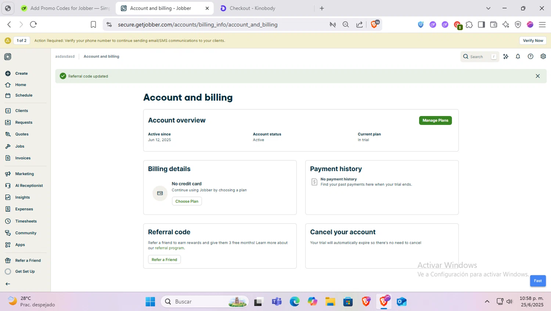Click the Choose Plan button
Screen dimensions: 551x311
(187, 201)
